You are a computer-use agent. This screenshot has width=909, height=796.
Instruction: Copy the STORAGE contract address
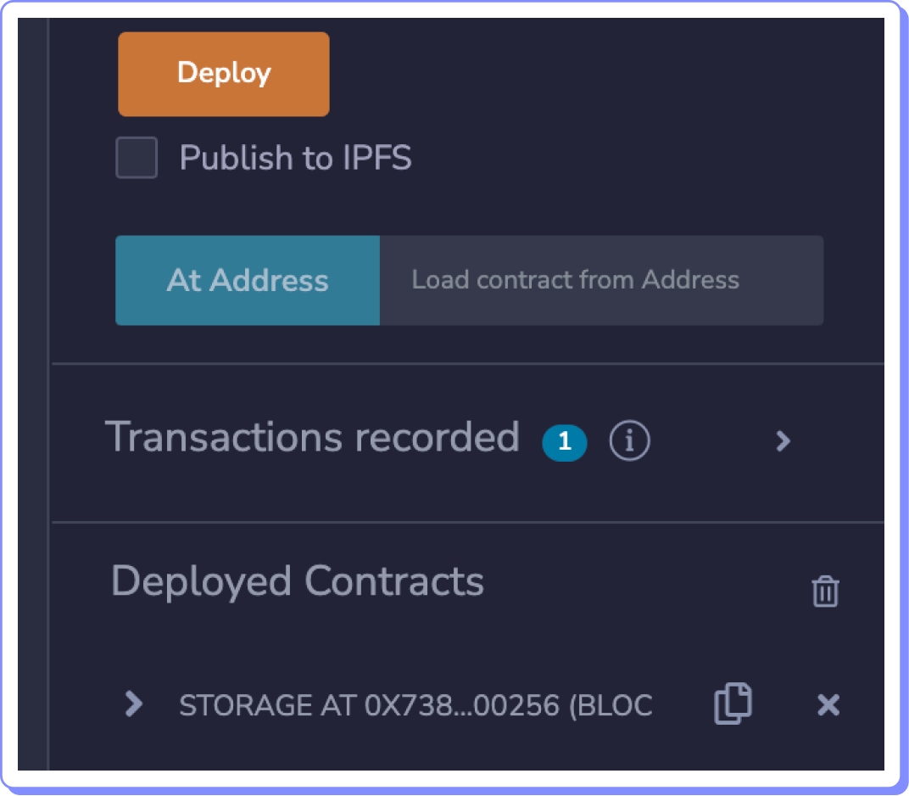(x=733, y=704)
